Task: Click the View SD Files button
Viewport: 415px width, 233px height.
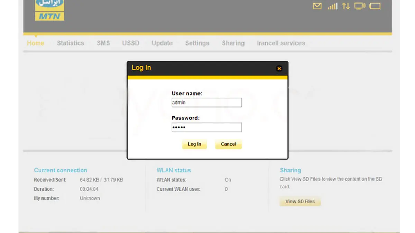Action: [x=300, y=201]
